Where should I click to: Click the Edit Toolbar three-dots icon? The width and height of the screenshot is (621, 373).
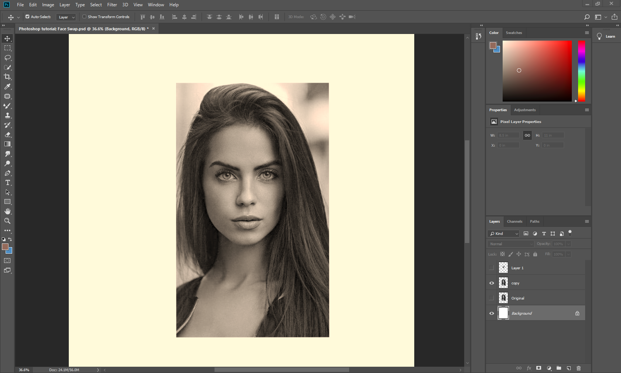(x=7, y=230)
